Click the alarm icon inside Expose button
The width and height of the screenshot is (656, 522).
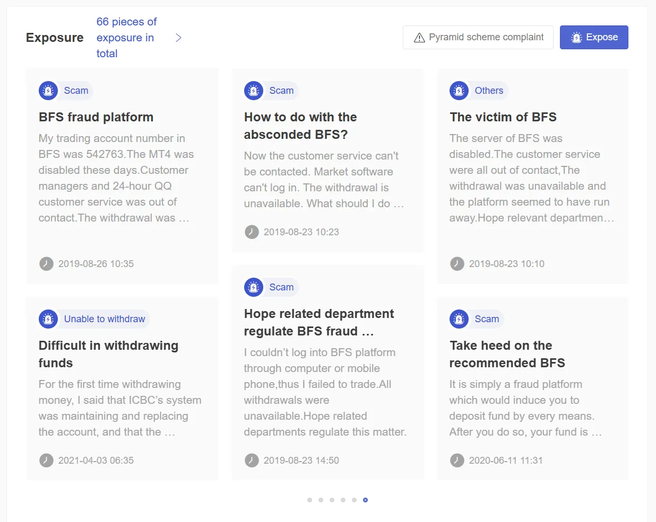[x=576, y=38]
